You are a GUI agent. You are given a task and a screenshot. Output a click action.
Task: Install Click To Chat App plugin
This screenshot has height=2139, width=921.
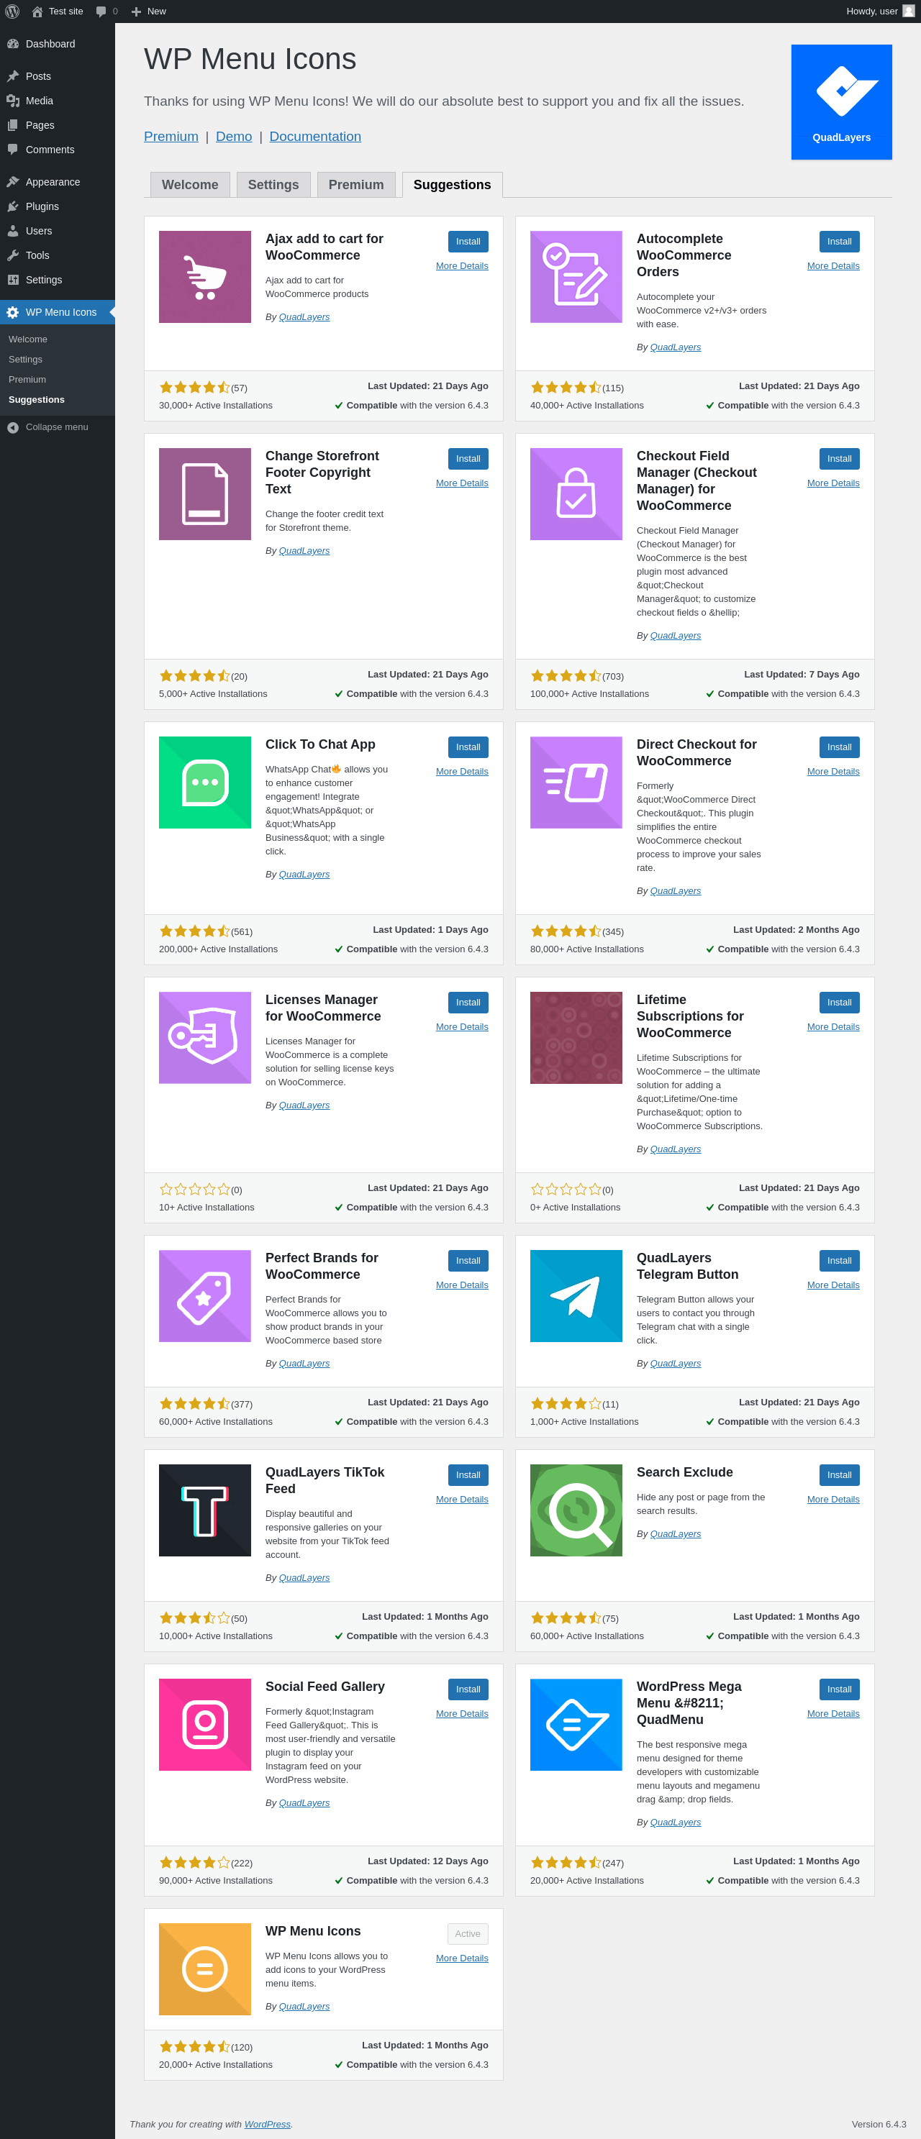coord(468,747)
